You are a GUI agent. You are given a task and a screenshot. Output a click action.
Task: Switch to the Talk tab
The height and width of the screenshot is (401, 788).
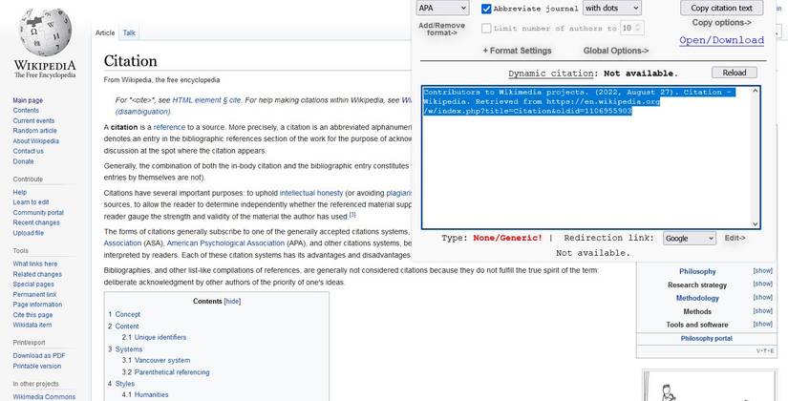pos(129,32)
